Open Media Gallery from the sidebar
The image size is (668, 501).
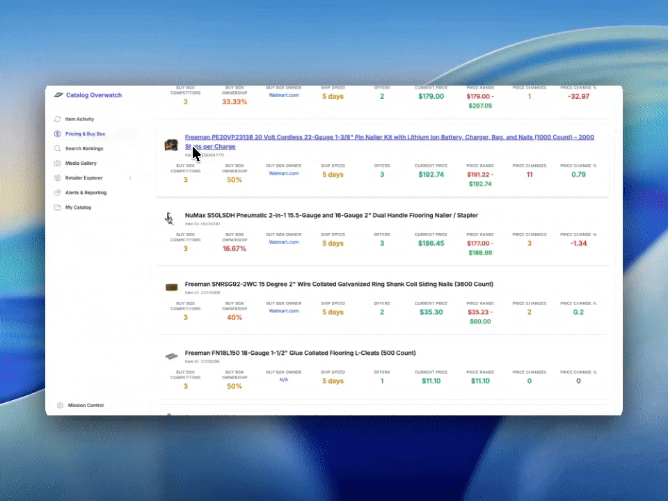coord(81,163)
